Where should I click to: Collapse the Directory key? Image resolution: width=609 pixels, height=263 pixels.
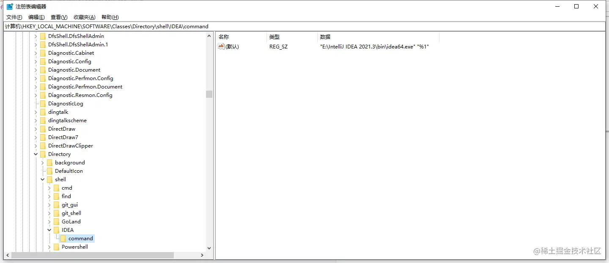point(36,154)
